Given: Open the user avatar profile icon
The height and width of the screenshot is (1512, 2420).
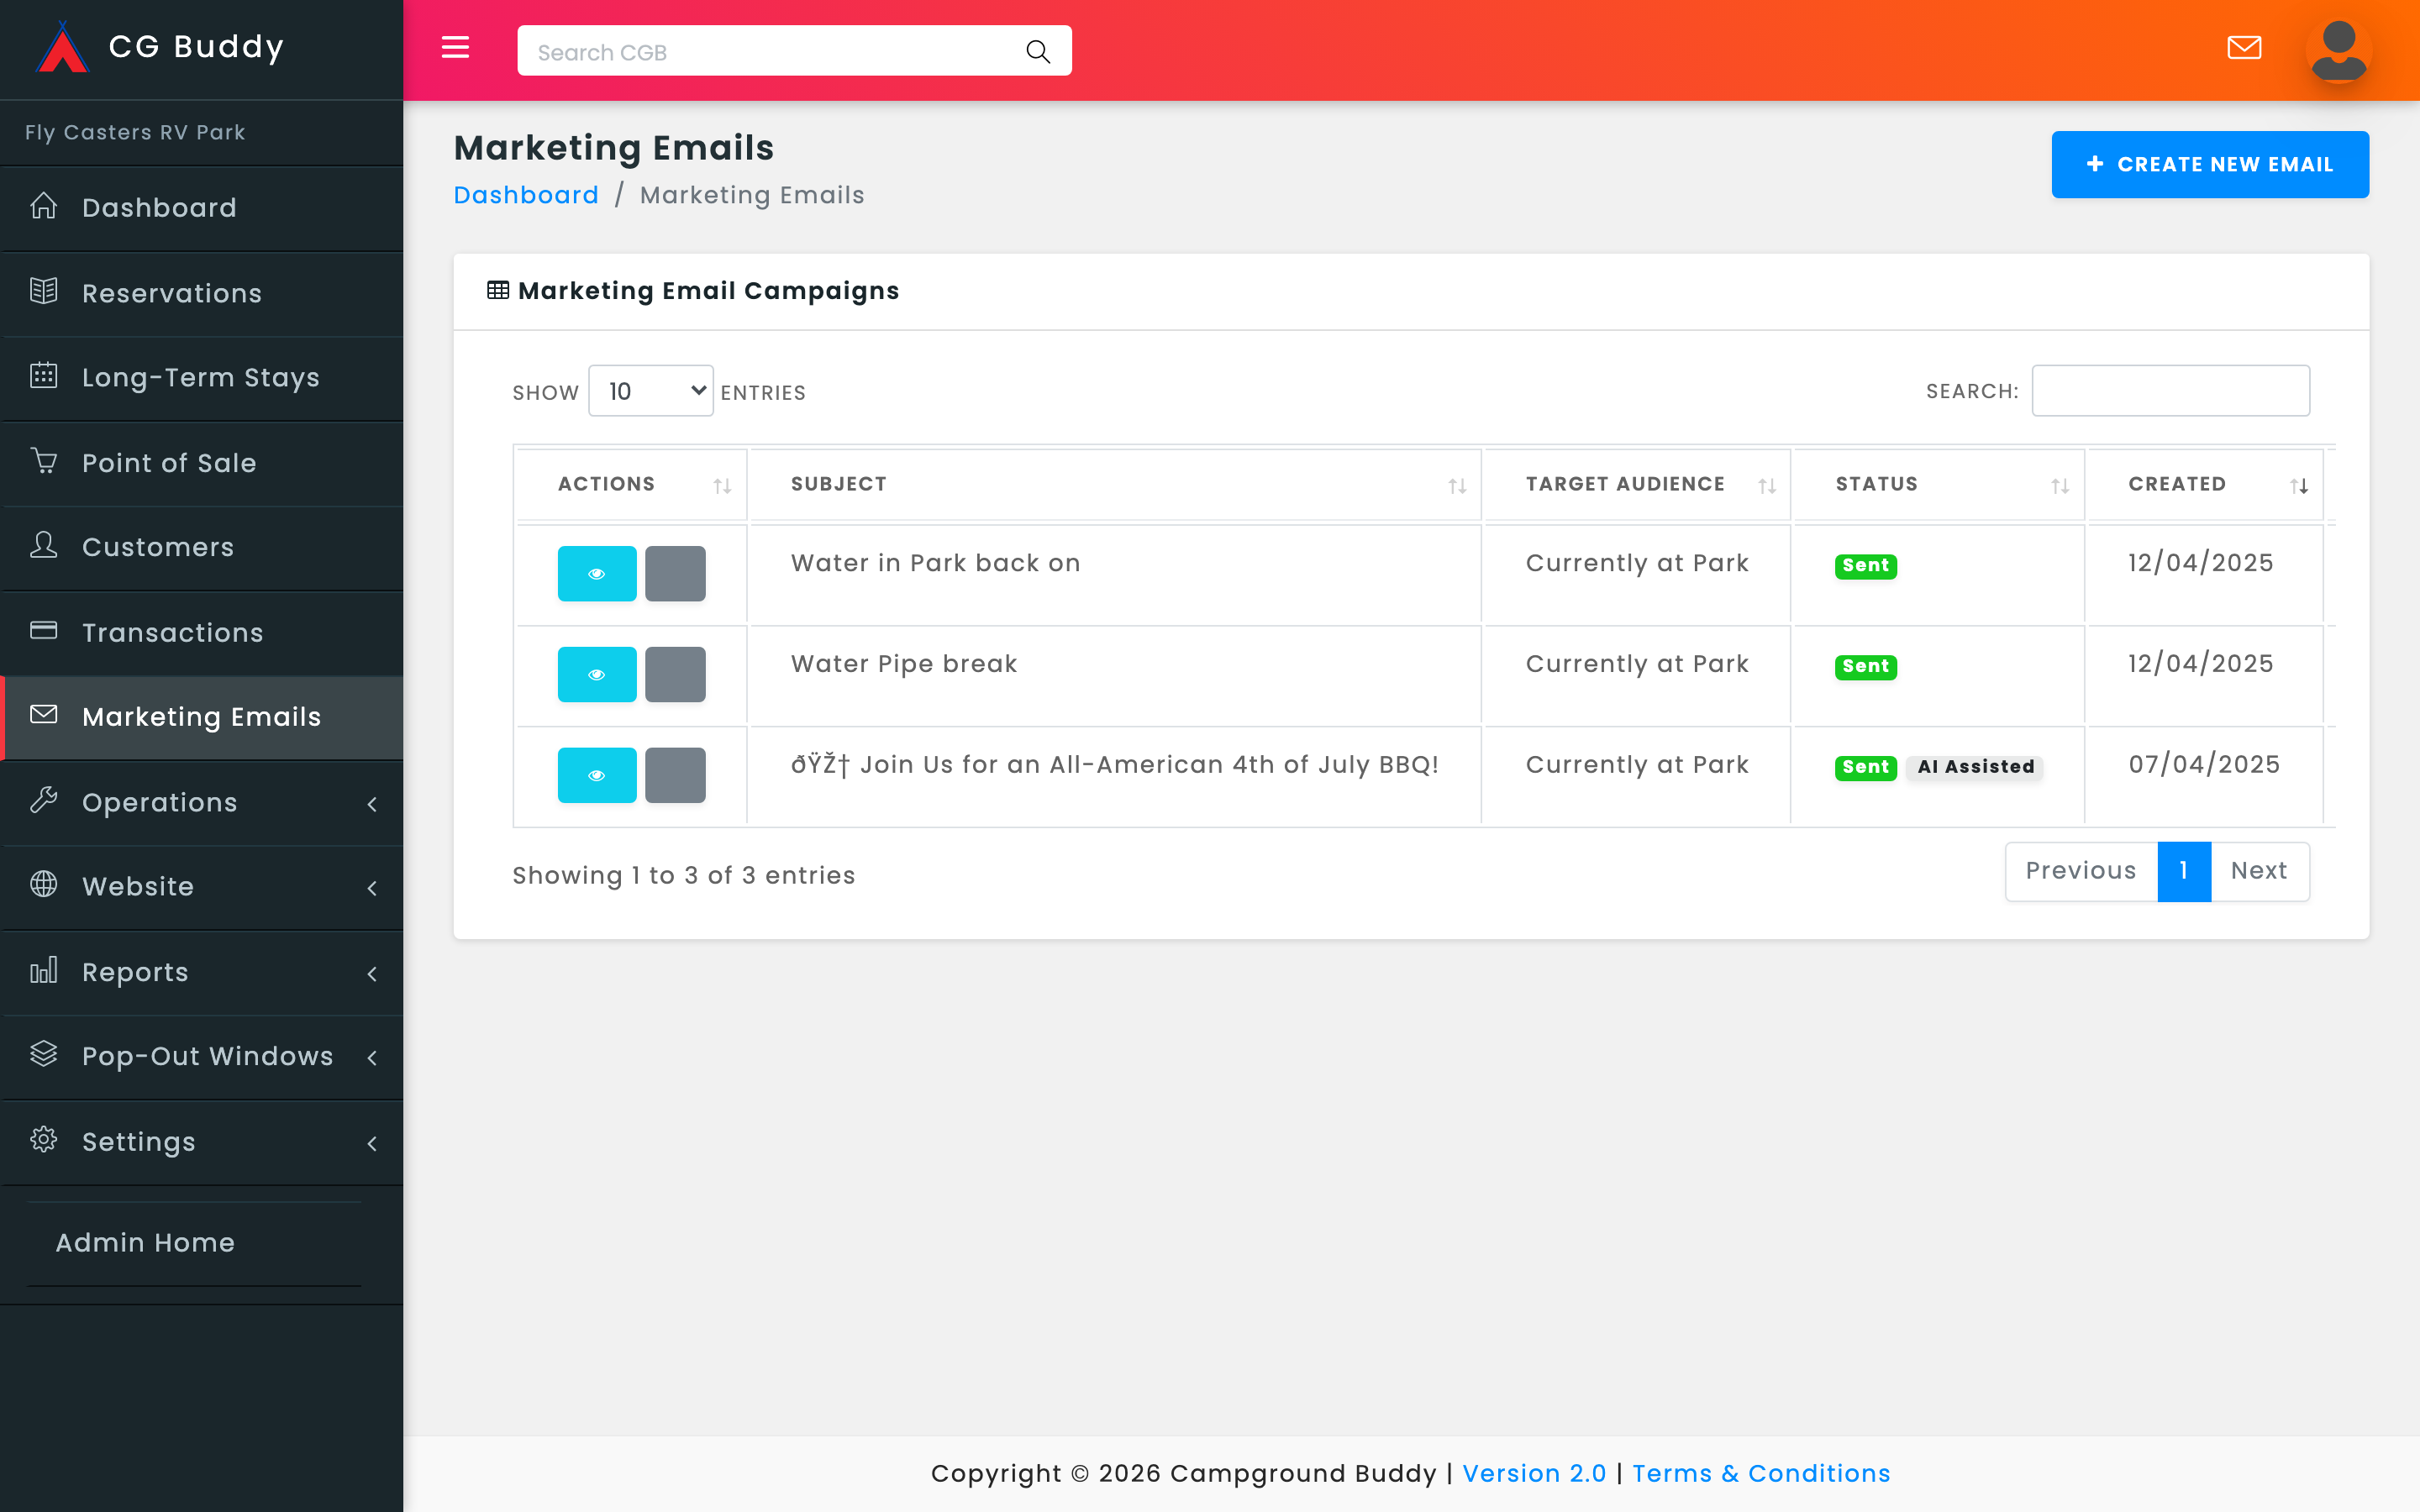Looking at the screenshot, I should pyautogui.click(x=2338, y=50).
